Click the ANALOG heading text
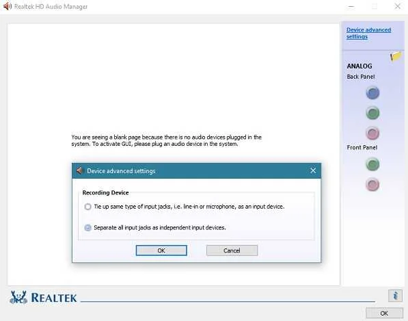This screenshot has height=321, width=408. (359, 66)
